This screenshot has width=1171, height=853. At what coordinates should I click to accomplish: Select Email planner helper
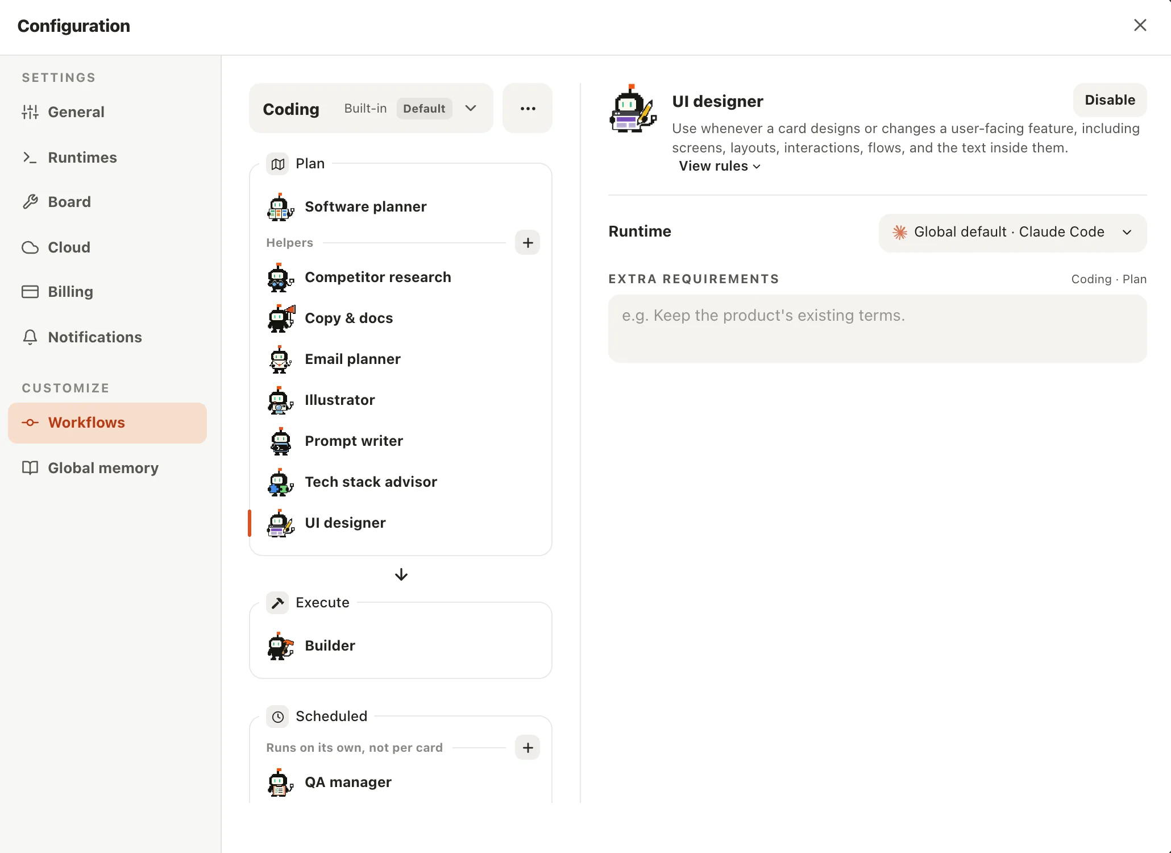pyautogui.click(x=400, y=359)
